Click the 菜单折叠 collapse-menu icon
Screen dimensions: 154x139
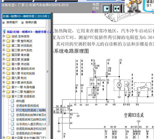pos(23,23)
